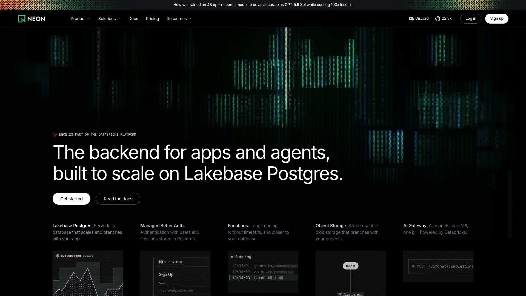
Task: Click the Get started button
Action: 72,199
